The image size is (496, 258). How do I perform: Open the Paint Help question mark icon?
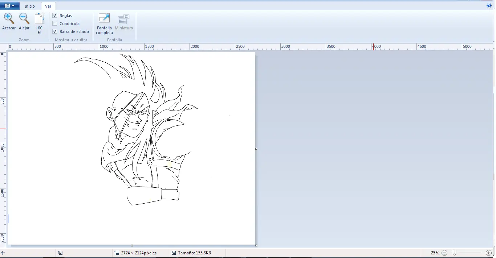click(x=489, y=6)
